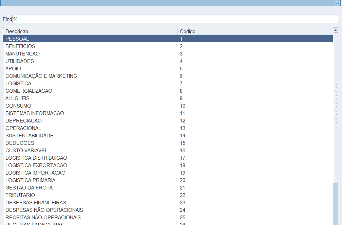
Task: Select the SISTEMAS INFORMACAO row
Action: coord(168,113)
